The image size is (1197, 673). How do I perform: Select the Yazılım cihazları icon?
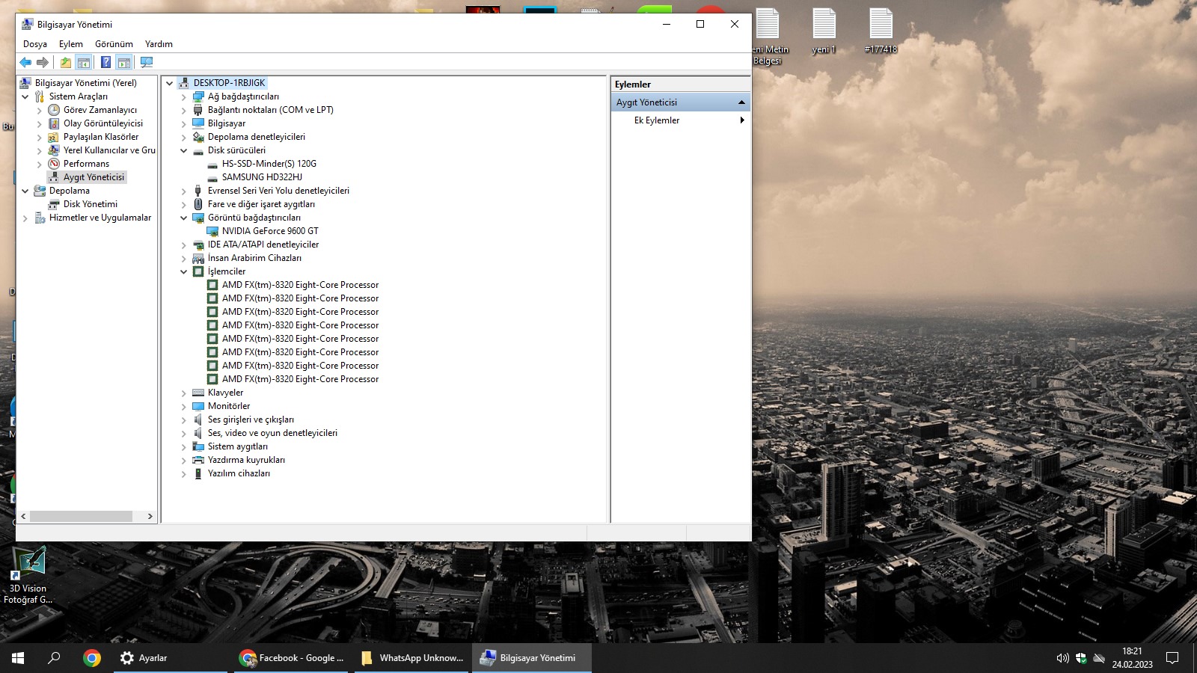pos(198,473)
